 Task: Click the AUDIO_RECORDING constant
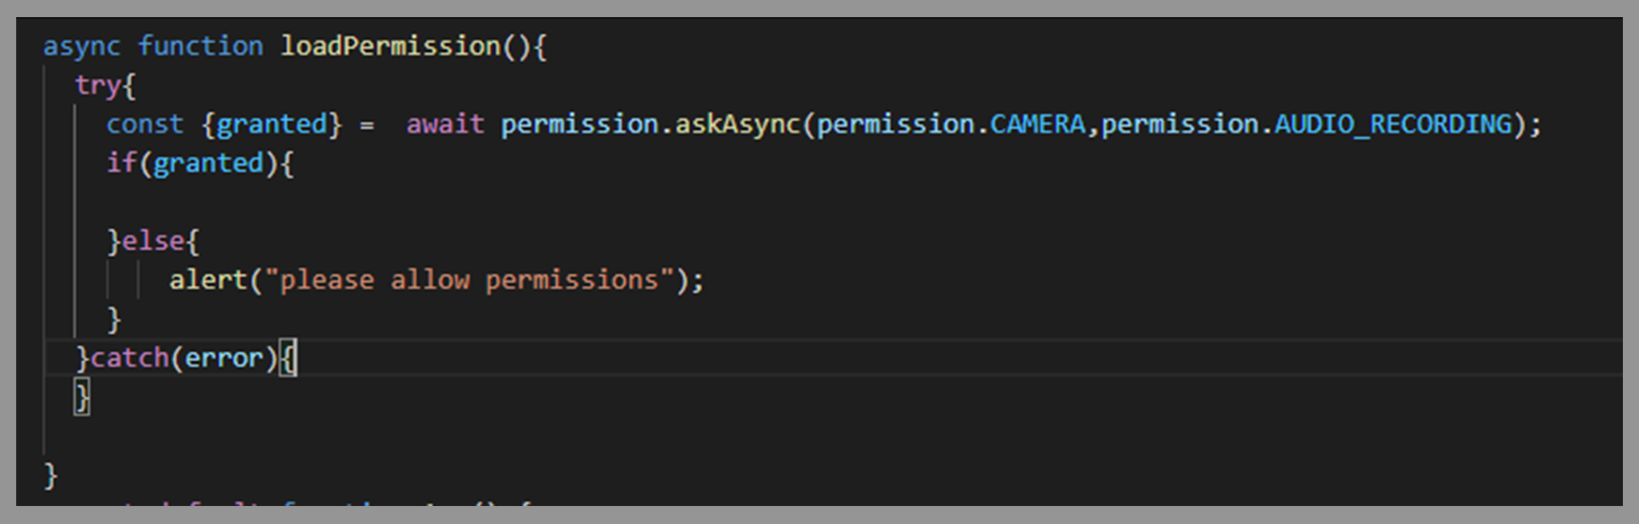tap(1393, 125)
